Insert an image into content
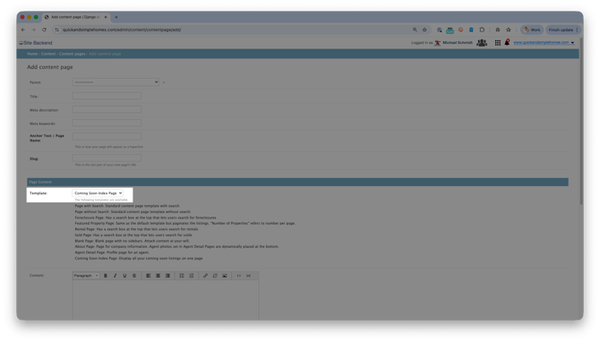Viewport: 600px width, 342px height. [225, 276]
